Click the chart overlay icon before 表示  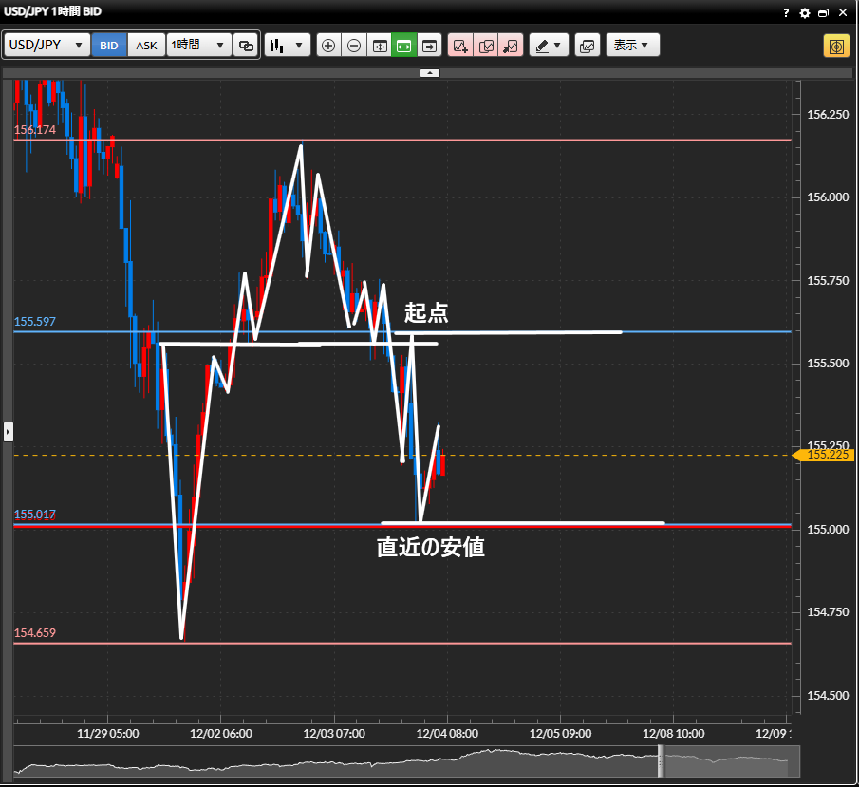coord(588,46)
